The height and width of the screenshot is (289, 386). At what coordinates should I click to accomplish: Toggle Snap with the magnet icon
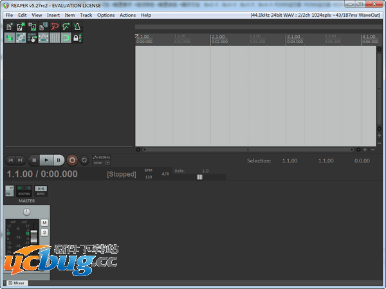click(66, 39)
